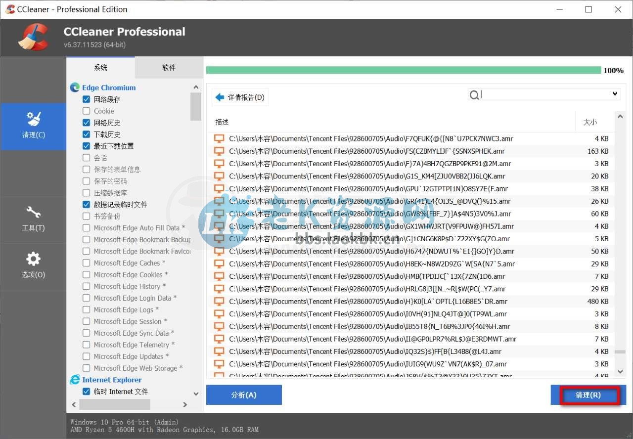The image size is (633, 439).
Task: Click the 163 KB size cell
Action: (x=598, y=151)
